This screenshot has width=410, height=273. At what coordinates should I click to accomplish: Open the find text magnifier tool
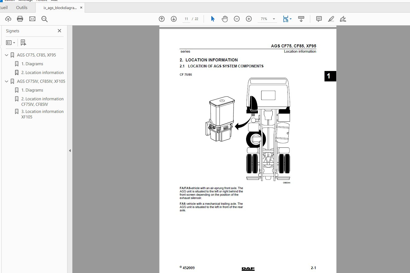[x=44, y=19]
